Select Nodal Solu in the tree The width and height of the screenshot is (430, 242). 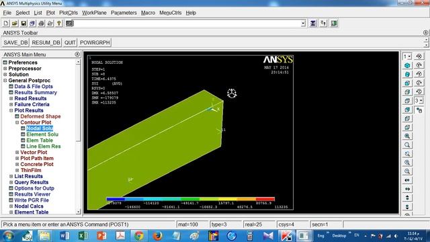(x=40, y=128)
